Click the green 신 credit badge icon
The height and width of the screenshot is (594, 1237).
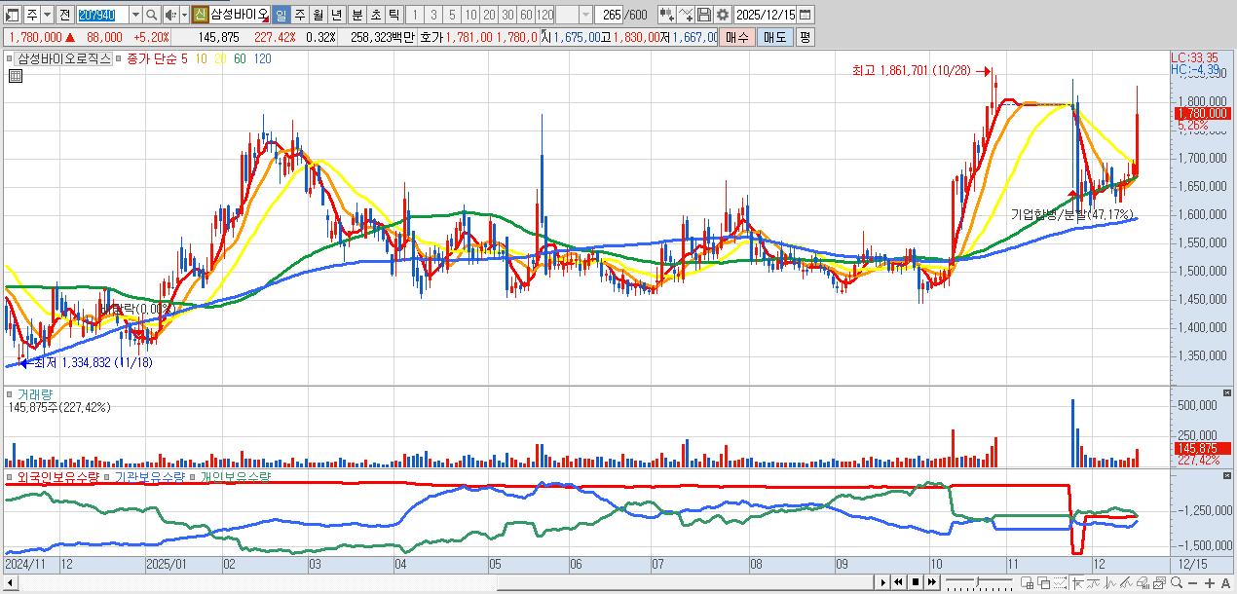(x=200, y=15)
